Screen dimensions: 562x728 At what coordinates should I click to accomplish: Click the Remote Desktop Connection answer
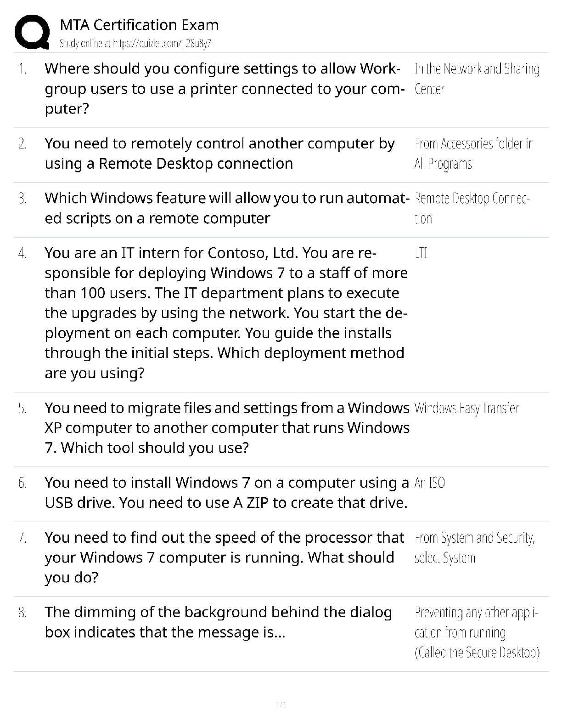(x=472, y=208)
